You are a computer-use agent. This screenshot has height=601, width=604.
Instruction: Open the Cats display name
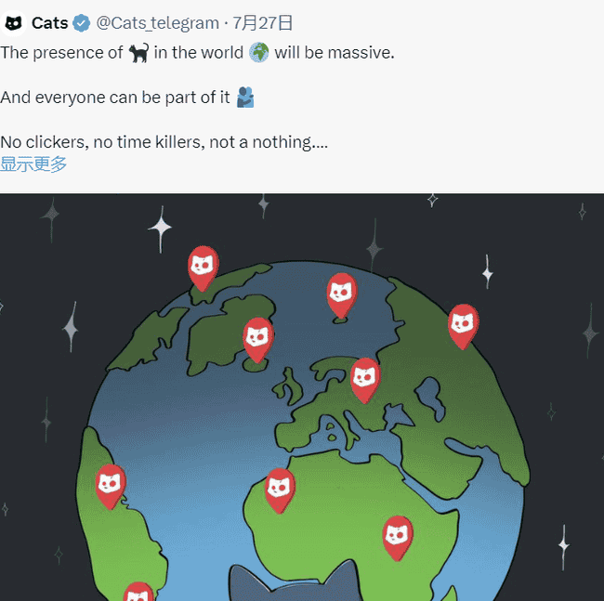tap(49, 23)
